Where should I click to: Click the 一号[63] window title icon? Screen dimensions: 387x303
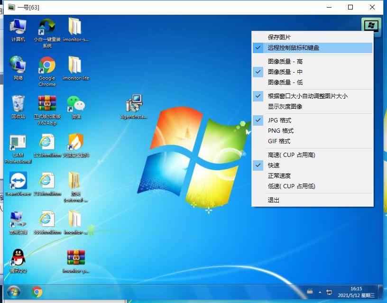[11, 7]
